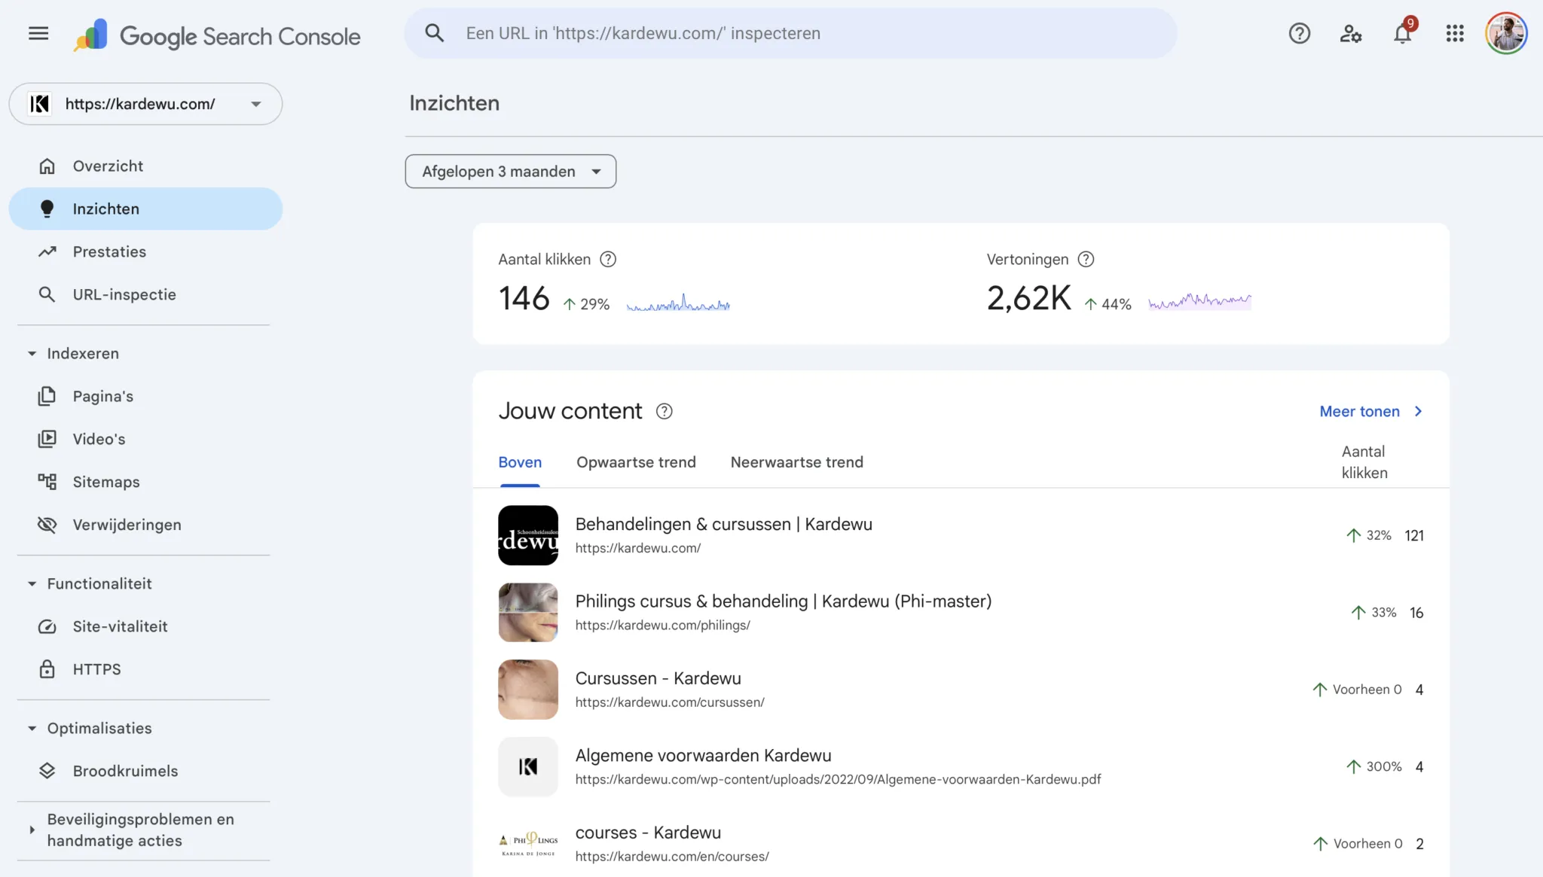1543x877 pixels.
Task: Open Algemene voorwaarden Kardewu row
Action: (x=961, y=766)
